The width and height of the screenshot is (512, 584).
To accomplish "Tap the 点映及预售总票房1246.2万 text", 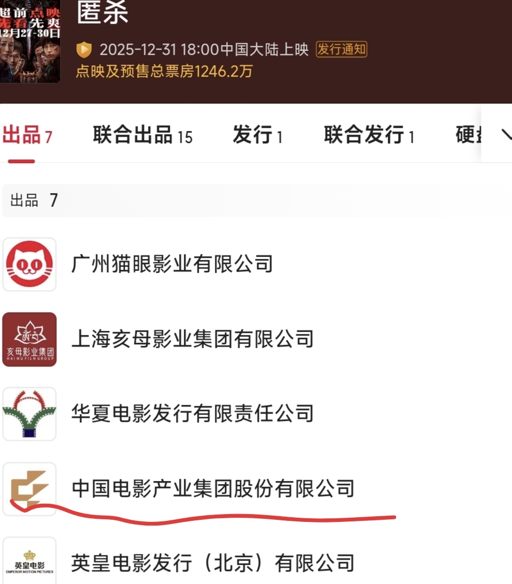I will tap(164, 71).
